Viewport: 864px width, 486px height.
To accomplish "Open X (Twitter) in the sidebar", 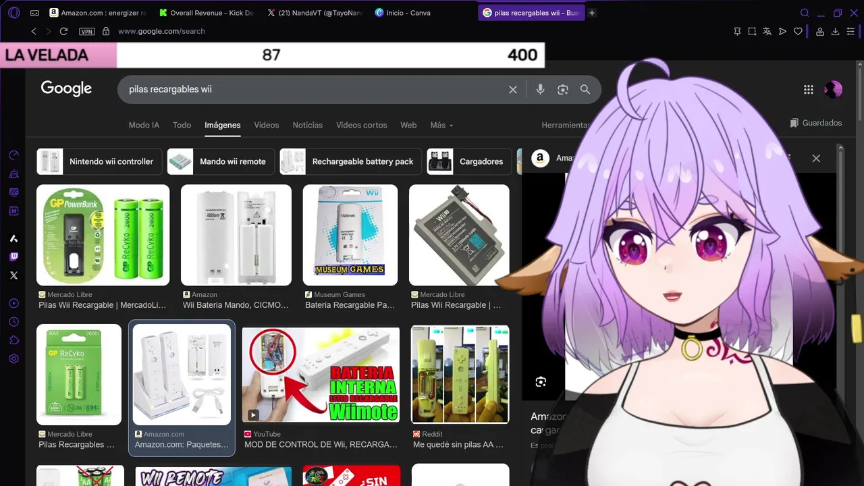I will pyautogui.click(x=13, y=275).
